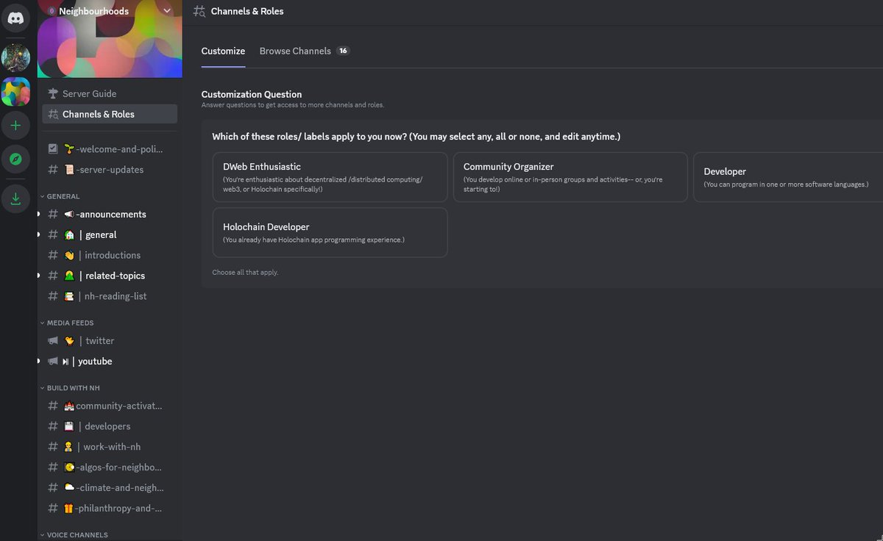Select the colorful Neighbourhoods server avatar
Viewport: 883px width, 541px height.
click(x=15, y=92)
